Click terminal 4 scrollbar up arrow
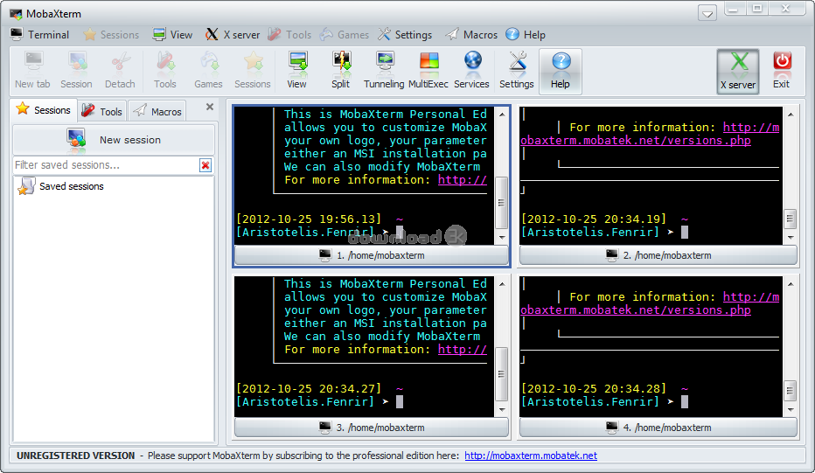Viewport: 815px width, 473px height. 791,284
